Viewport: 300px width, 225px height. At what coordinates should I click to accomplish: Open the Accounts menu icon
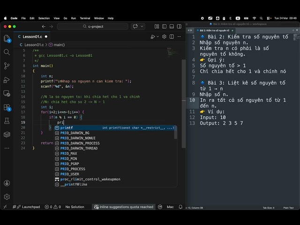pyautogui.click(x=7, y=183)
